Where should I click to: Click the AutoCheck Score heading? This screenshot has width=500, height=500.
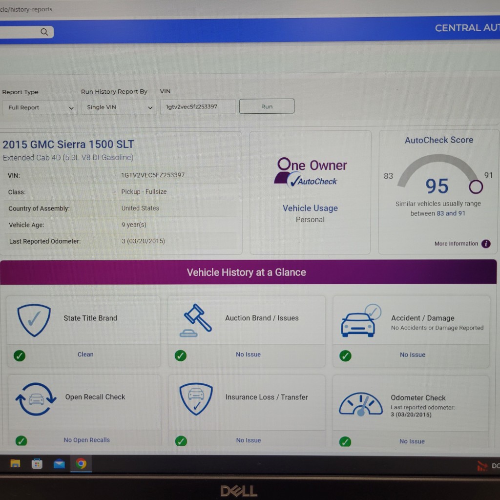439,140
